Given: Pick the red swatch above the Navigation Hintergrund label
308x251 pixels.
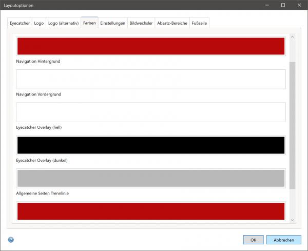Looking at the screenshot, I should tap(151, 46).
